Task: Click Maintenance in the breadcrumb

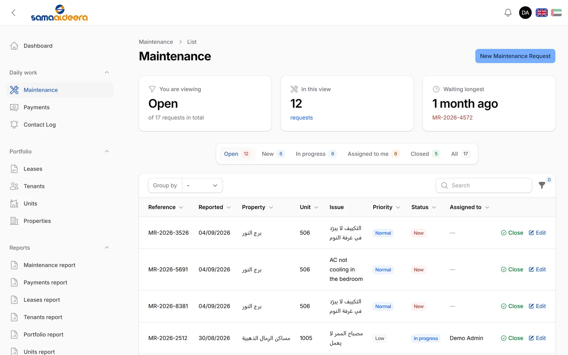Action: point(156,42)
